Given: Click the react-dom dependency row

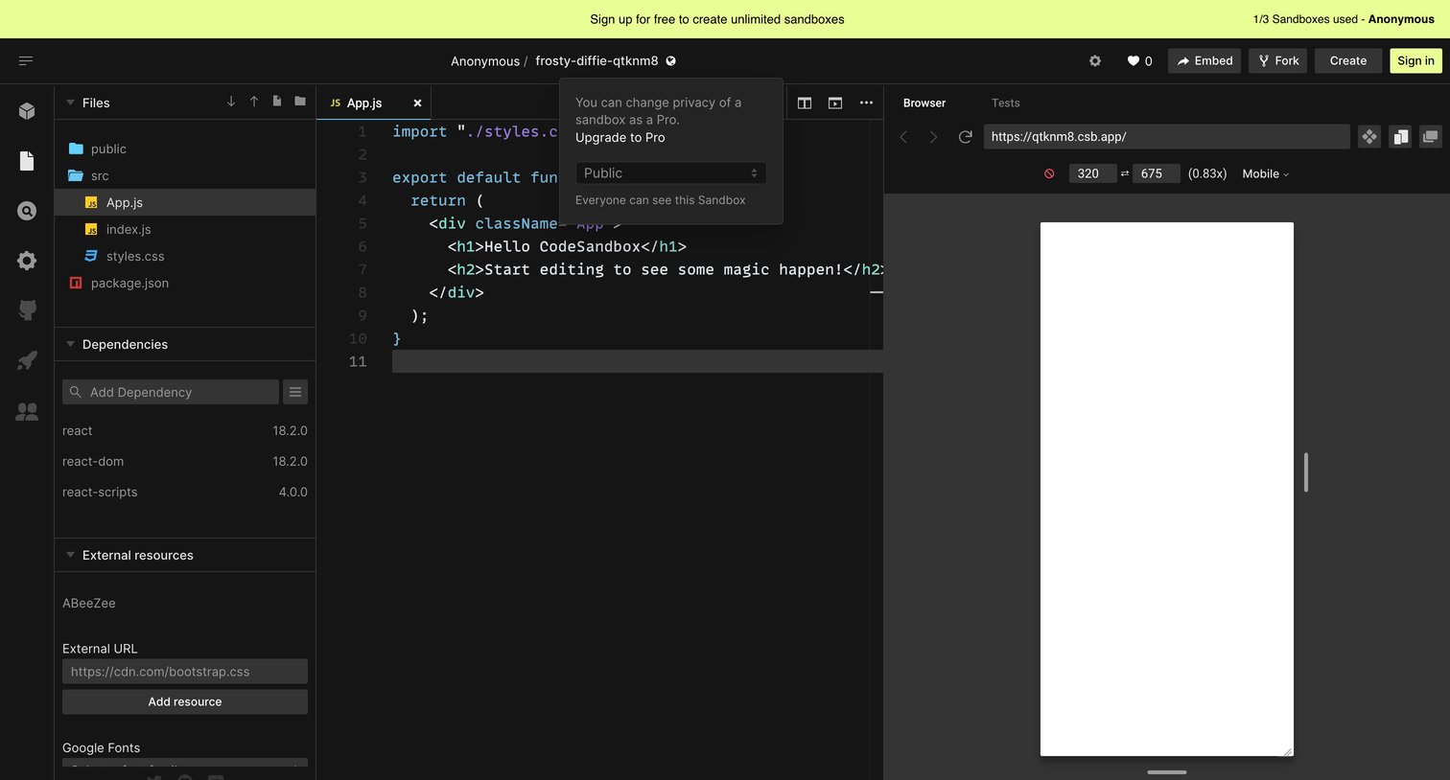Looking at the screenshot, I should point(185,461).
